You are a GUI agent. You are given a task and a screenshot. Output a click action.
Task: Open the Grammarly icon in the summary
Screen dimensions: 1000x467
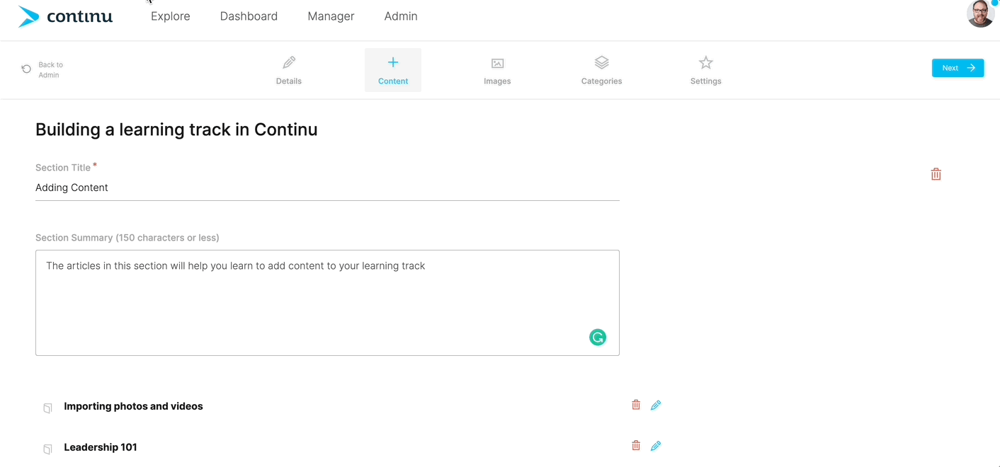[x=598, y=338]
